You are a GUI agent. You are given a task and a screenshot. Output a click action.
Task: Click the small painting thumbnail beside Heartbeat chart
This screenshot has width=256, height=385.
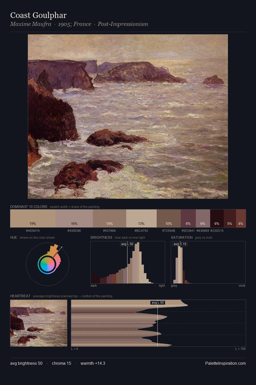pyautogui.click(x=39, y=323)
